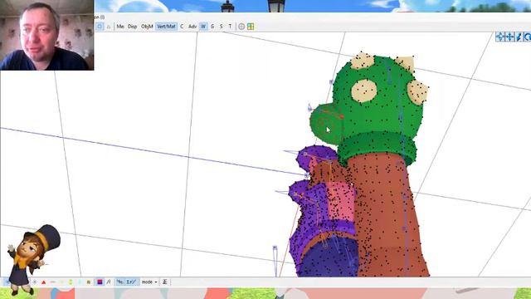The width and height of the screenshot is (531, 299).
Task: Click the yellow-green icon in bottom toolbar
Action: pos(71,282)
